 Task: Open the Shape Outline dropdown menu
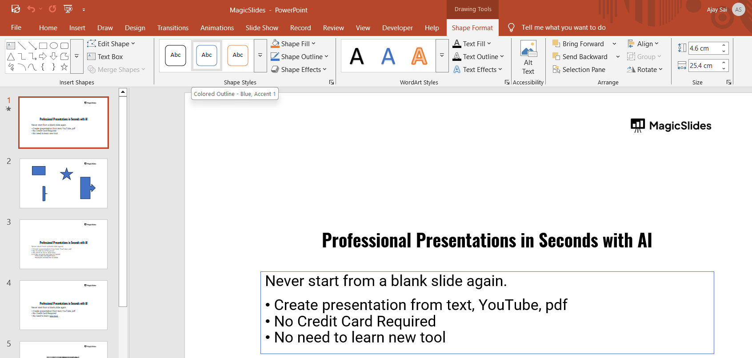pos(326,56)
